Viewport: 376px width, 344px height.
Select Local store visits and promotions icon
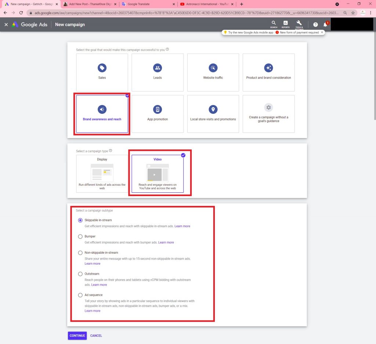click(x=213, y=109)
